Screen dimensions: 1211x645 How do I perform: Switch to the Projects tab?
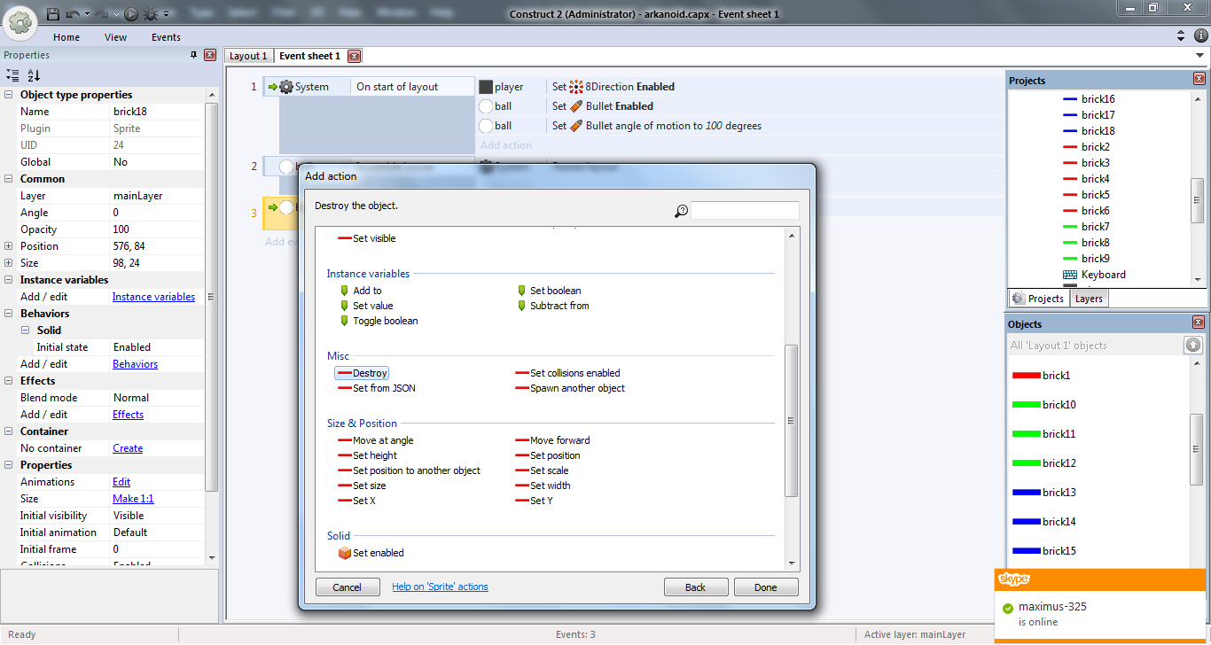[1038, 299]
